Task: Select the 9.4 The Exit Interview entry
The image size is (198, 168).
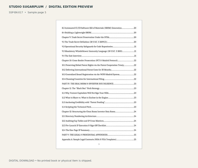Action: [x=99, y=56]
